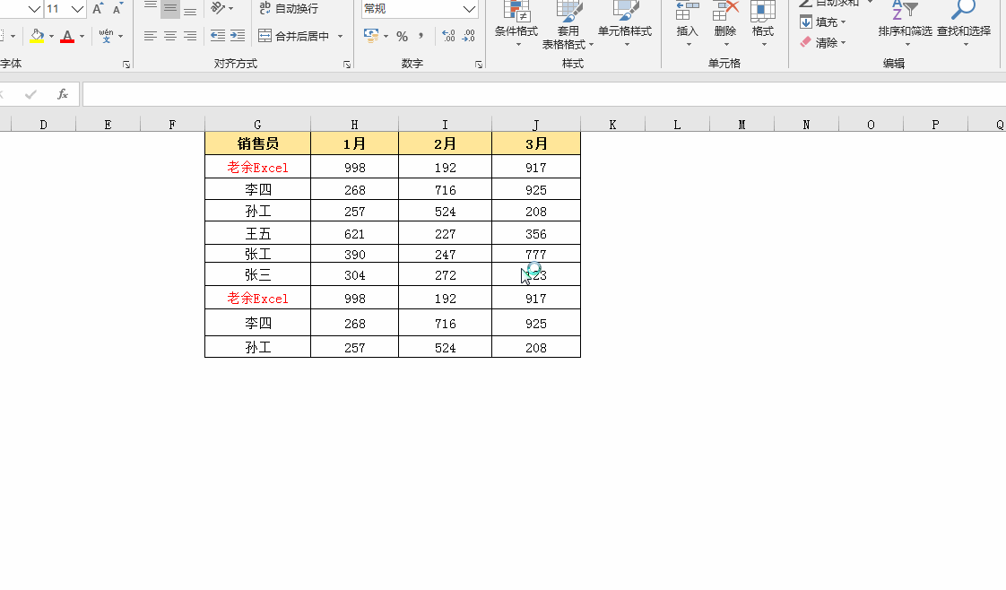Screen dimensions: 1006x590
Task: Apply percent style format
Action: 403,37
